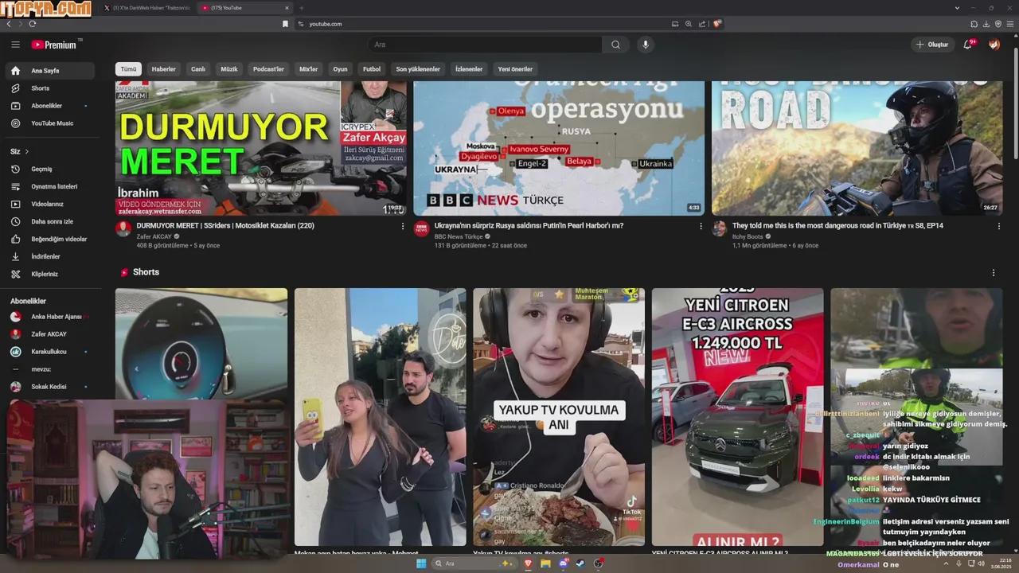
Task: Click the search magnifier button
Action: pyautogui.click(x=615, y=45)
